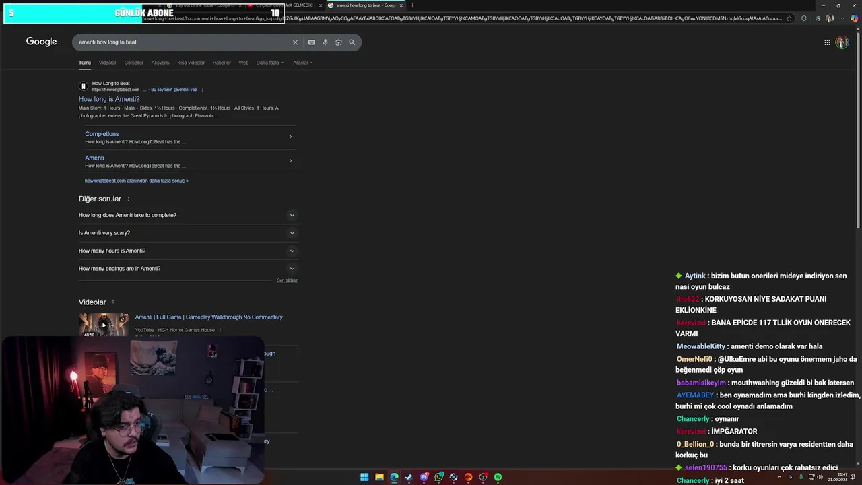
Task: Focus the Google search input field
Action: click(182, 42)
